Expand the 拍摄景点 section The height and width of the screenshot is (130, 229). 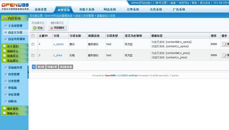(x=4, y=56)
